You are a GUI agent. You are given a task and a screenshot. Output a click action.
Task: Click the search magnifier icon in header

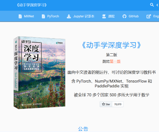click(x=152, y=5)
